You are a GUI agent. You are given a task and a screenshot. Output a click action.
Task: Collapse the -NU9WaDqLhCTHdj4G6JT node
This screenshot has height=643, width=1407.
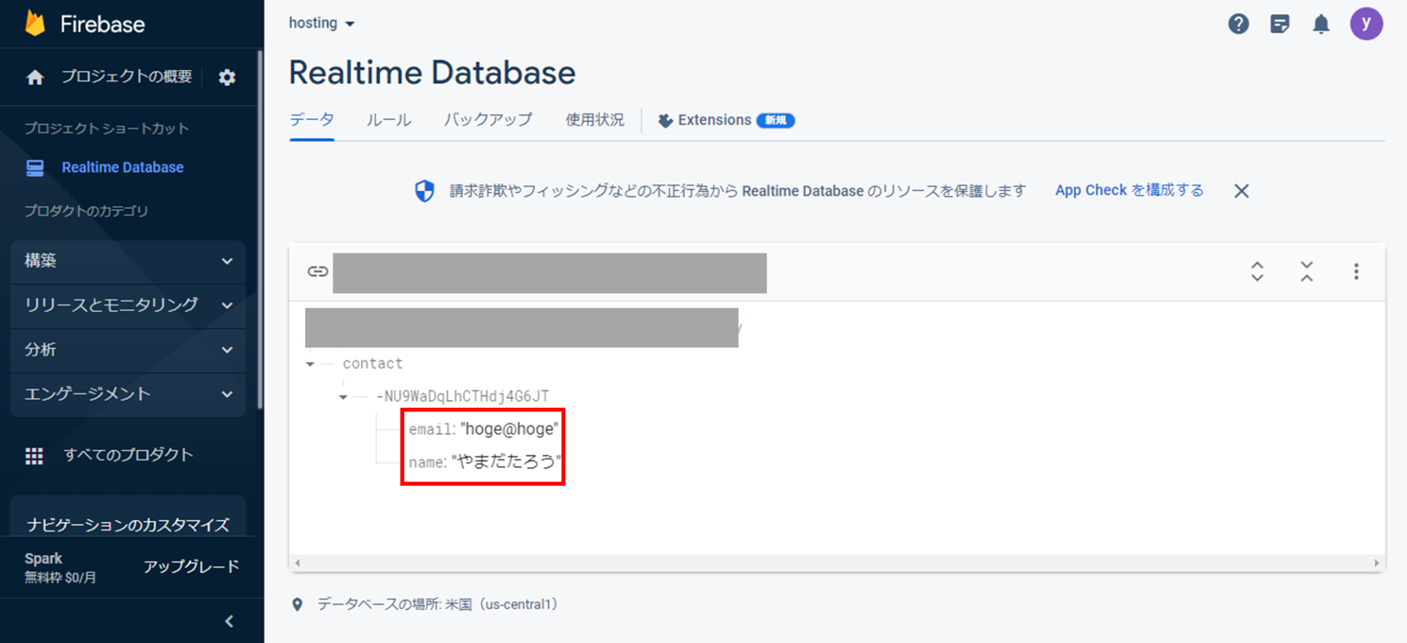tap(343, 396)
